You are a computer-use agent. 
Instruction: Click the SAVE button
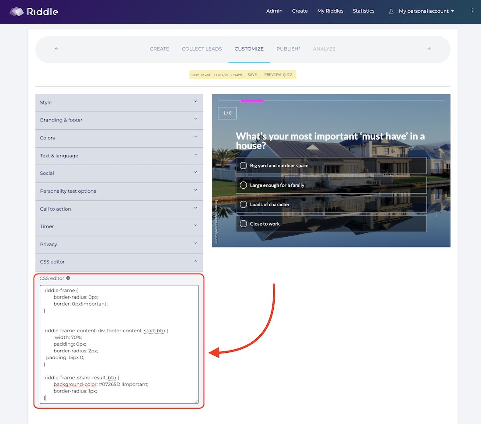(x=252, y=75)
